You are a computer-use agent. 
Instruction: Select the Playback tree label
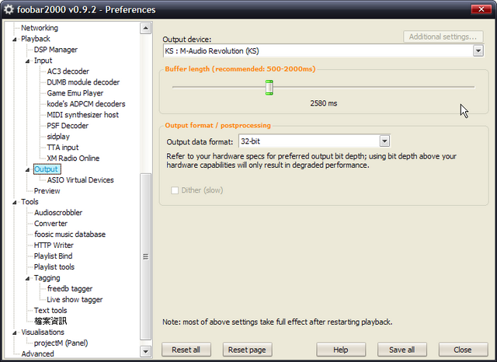36,39
